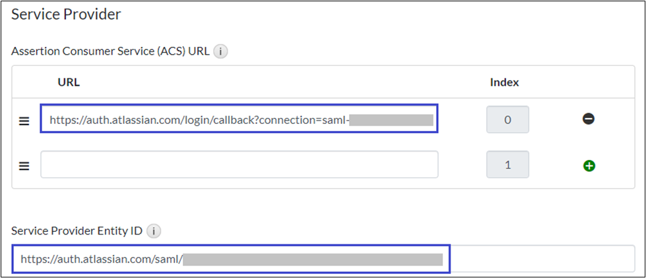Select the Index field showing 1
The height and width of the screenshot is (278, 646).
(507, 165)
